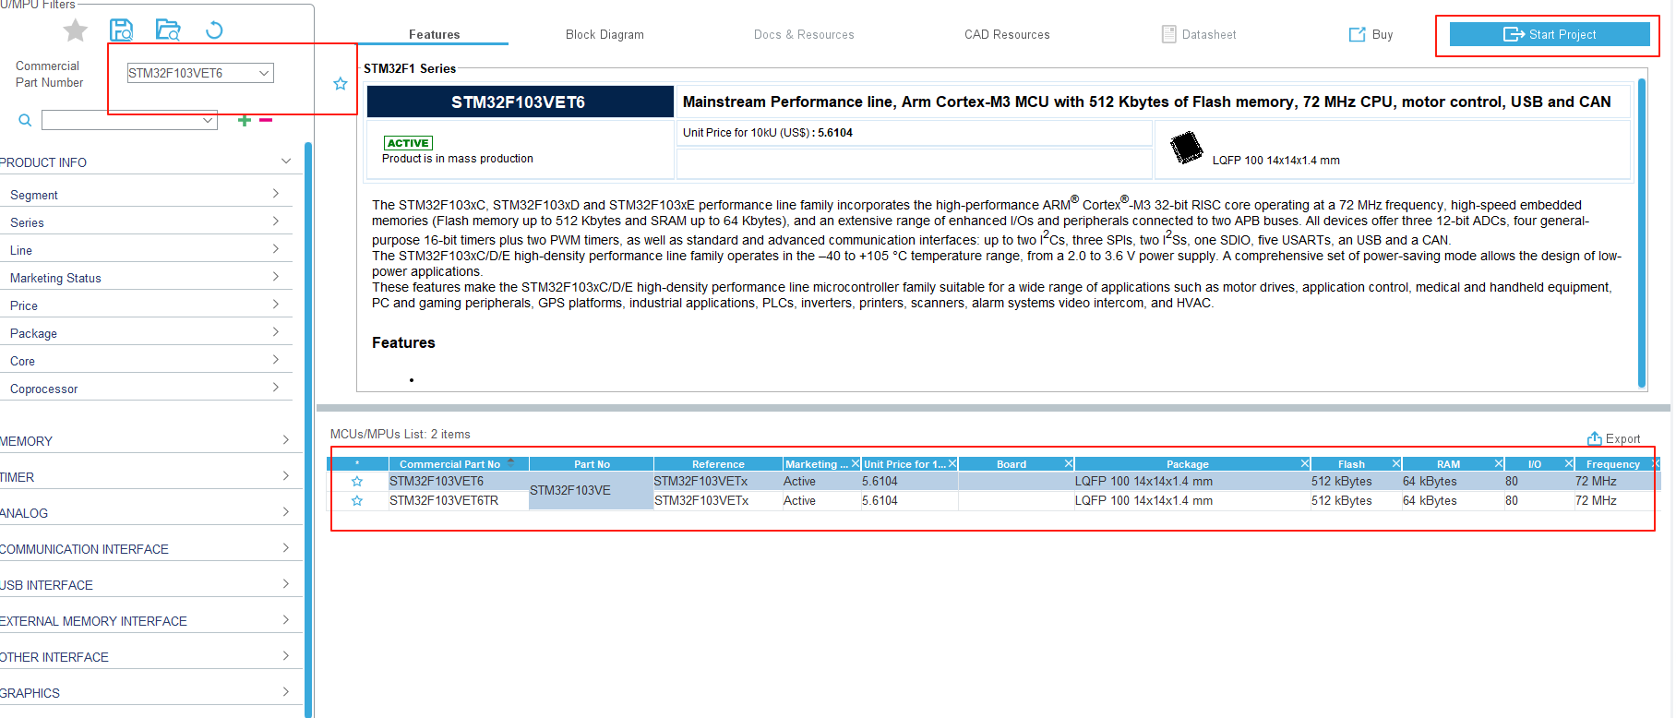This screenshot has width=1676, height=718.
Task: Open the Block Diagram tab
Action: click(605, 34)
